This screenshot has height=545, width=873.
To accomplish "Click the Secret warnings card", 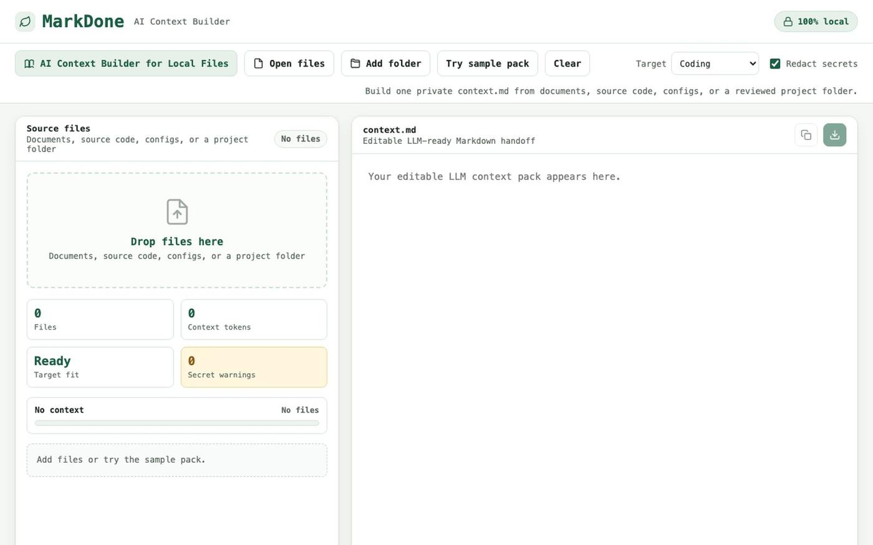I will coord(254,367).
